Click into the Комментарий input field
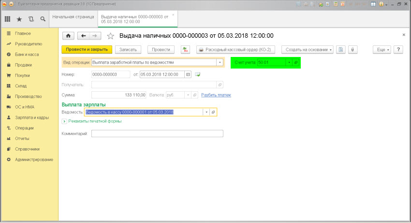The height and width of the screenshot is (223, 411). pyautogui.click(x=157, y=134)
